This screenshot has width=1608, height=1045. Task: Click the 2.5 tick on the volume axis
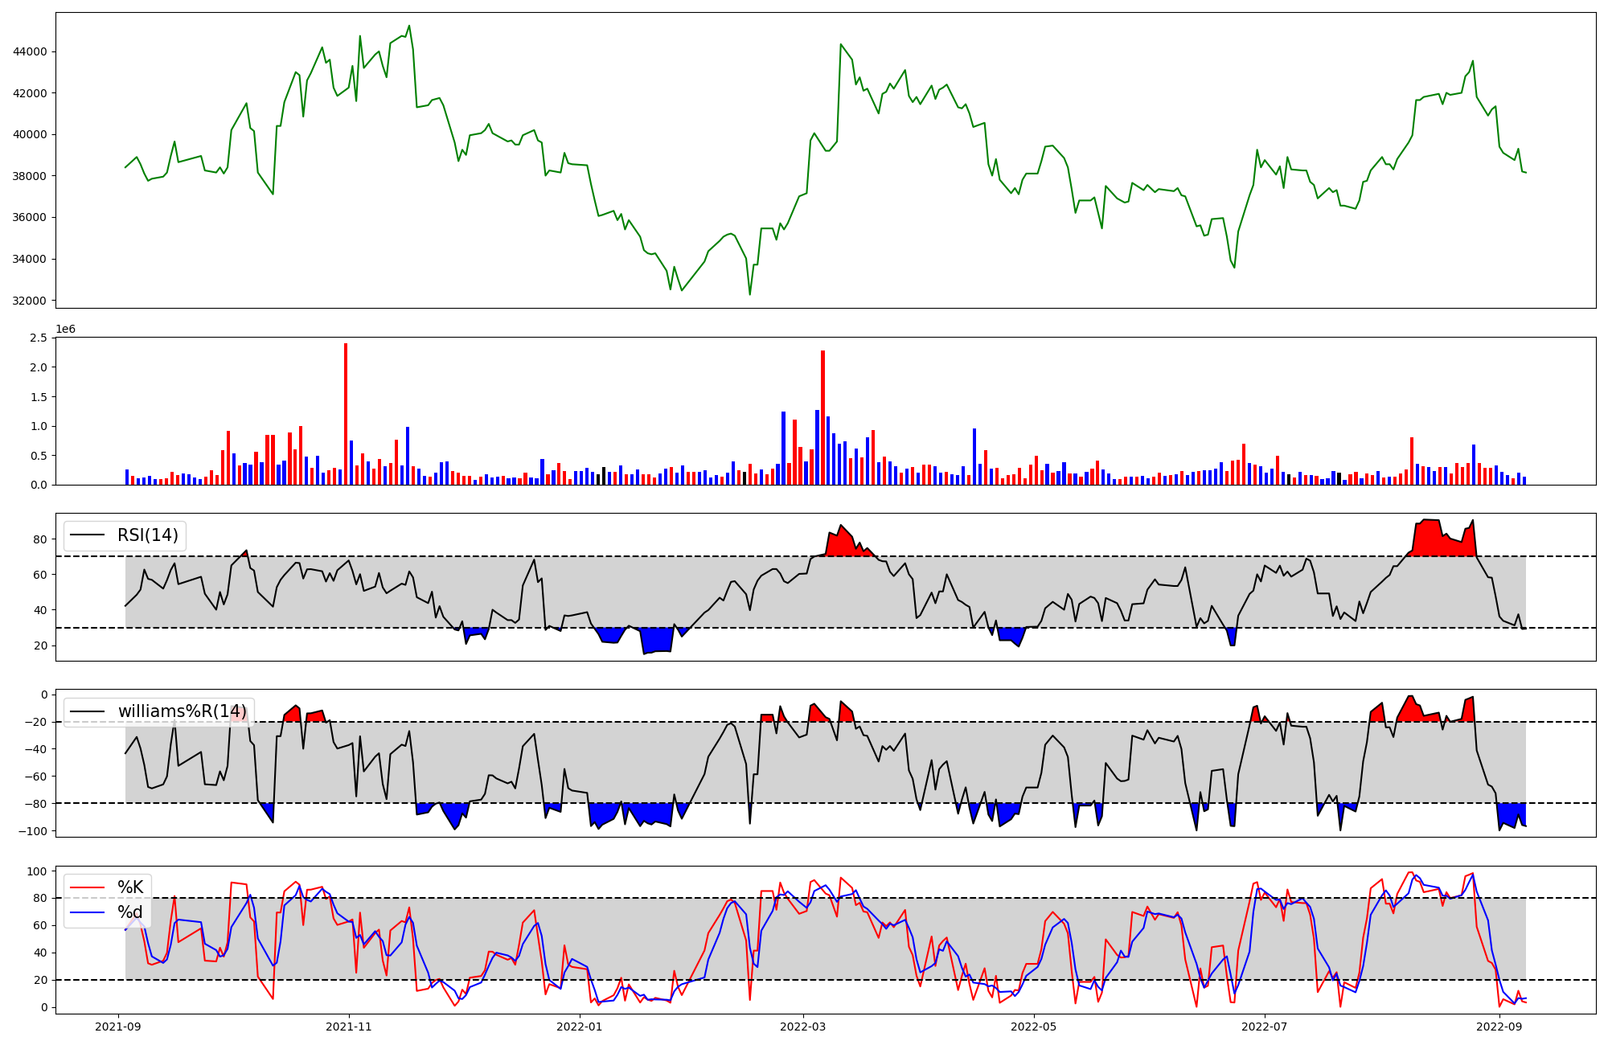(x=38, y=338)
